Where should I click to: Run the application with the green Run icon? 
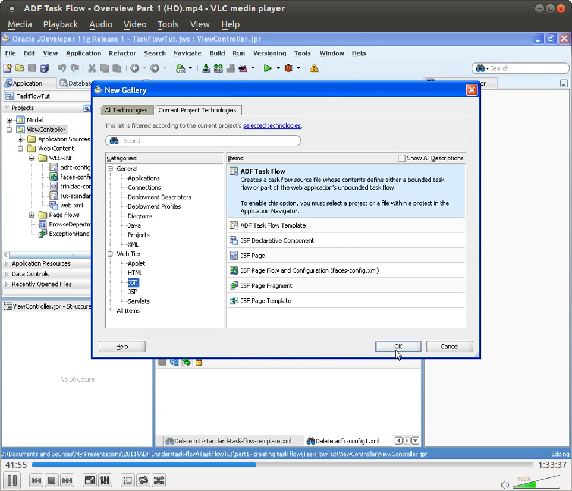pyautogui.click(x=269, y=68)
